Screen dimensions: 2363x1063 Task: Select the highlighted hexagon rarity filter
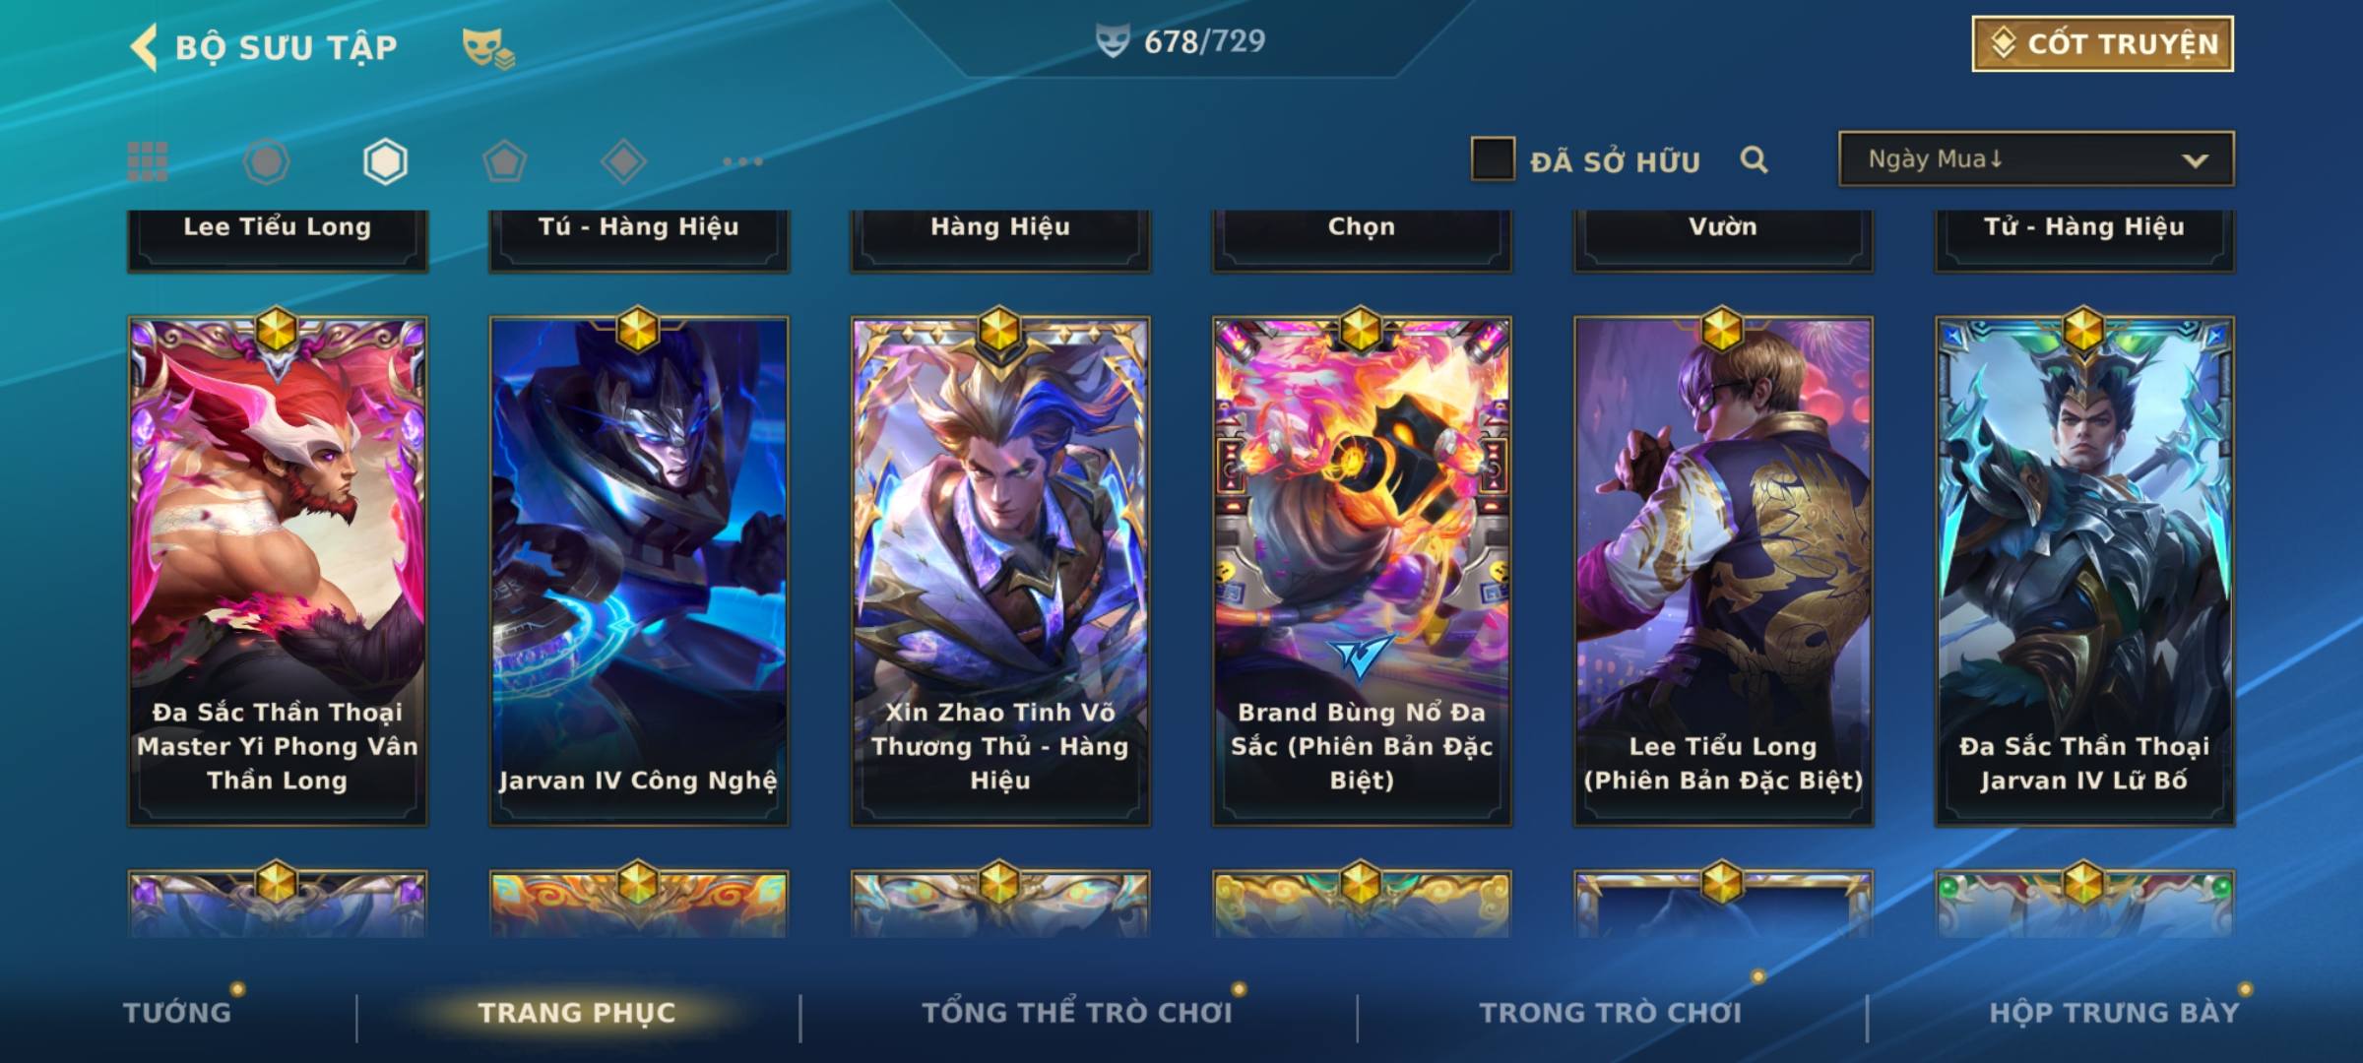point(385,161)
